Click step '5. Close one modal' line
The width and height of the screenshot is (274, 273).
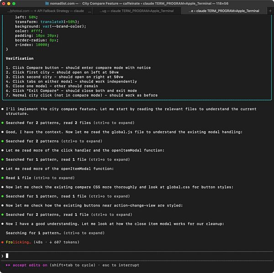coord(52,86)
